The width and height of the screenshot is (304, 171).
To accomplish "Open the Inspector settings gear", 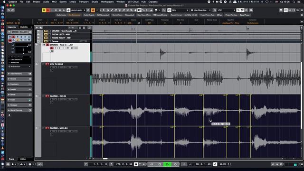I will pyautogui.click(x=9, y=115).
